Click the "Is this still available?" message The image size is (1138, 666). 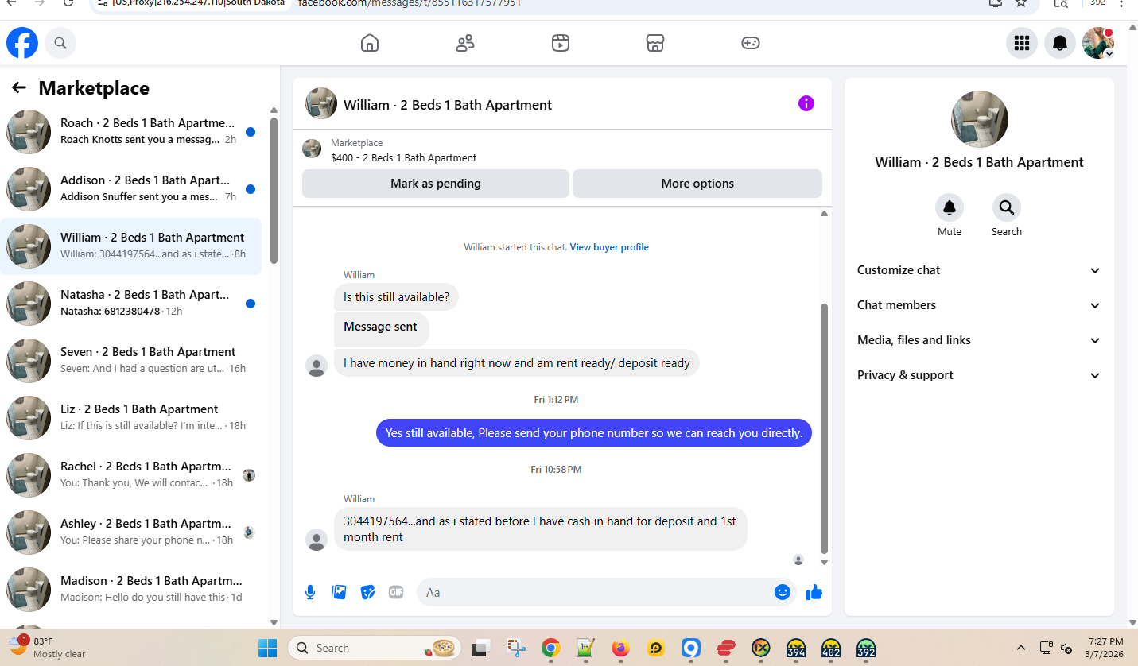click(x=396, y=297)
